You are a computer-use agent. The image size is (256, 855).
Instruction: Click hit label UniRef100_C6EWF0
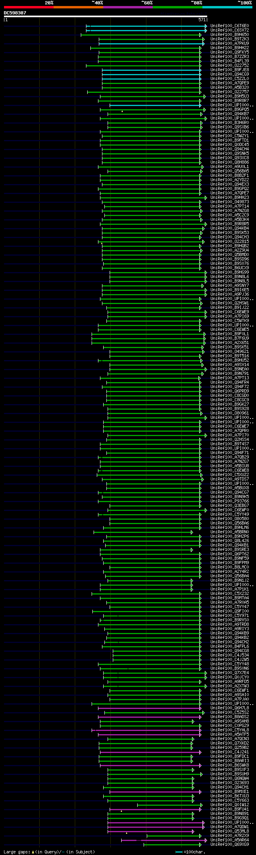tap(230, 510)
